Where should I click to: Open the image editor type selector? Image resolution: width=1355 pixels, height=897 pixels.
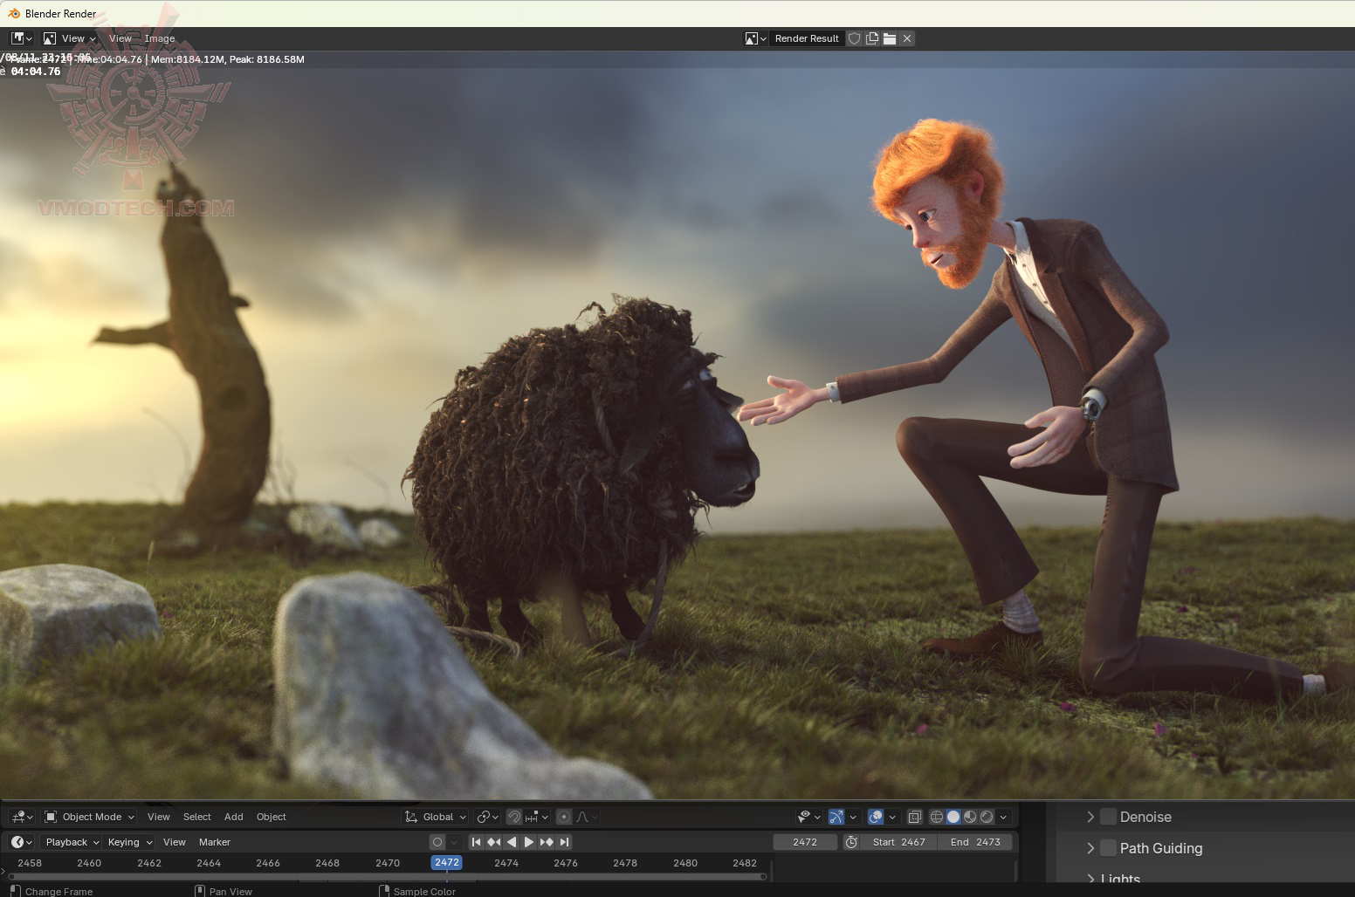(21, 38)
